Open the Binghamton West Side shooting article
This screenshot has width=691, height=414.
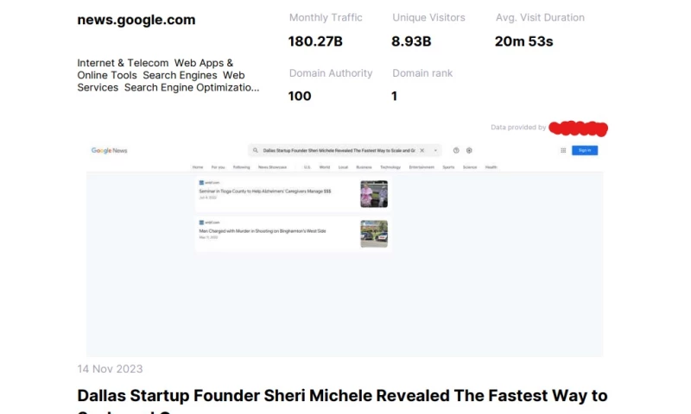[x=263, y=231]
